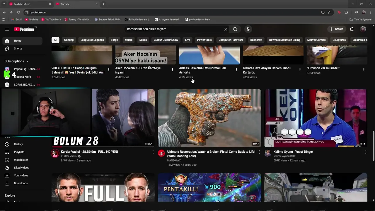This screenshot has height=211, width=375.
Task: Open the kelime oyunu BHT channel name
Action: click(284, 156)
